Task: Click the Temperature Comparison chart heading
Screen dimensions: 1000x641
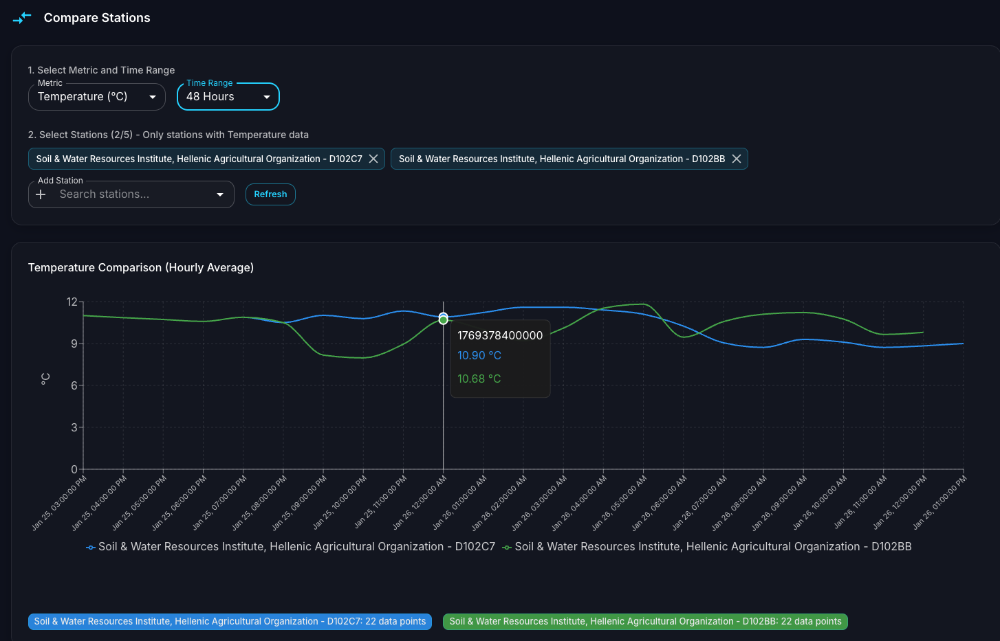Action: pyautogui.click(x=141, y=267)
